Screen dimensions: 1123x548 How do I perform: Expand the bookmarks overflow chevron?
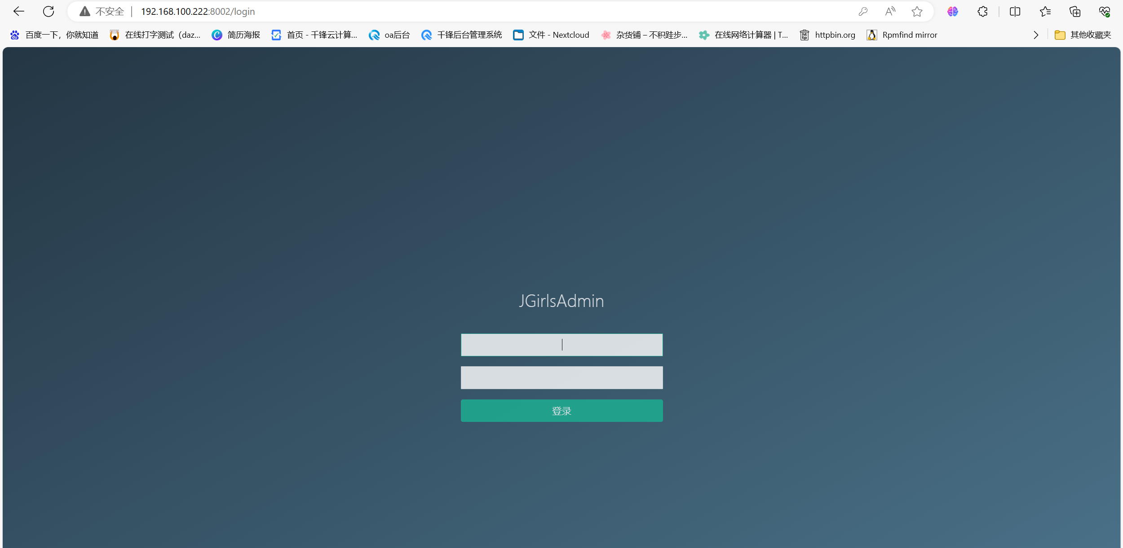pos(1036,35)
